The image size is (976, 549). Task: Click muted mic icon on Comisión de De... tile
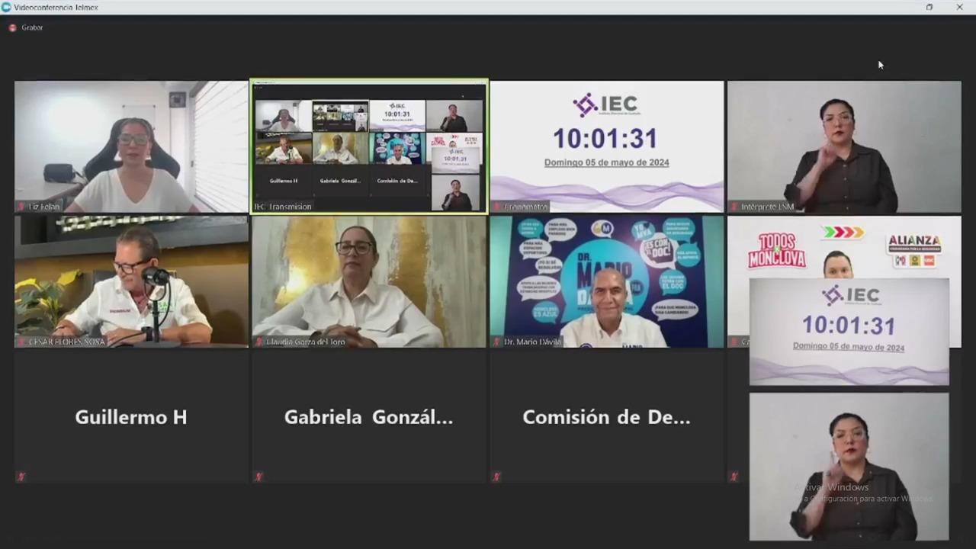(x=496, y=477)
